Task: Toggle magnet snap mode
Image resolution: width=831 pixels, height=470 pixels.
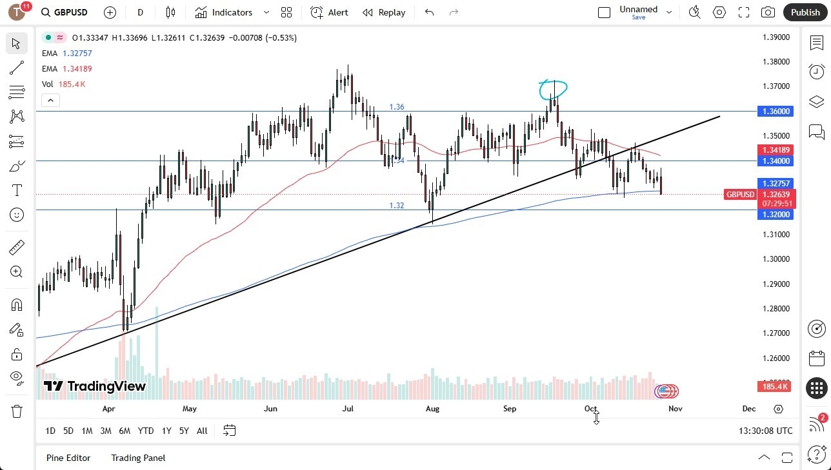Action: pyautogui.click(x=16, y=304)
